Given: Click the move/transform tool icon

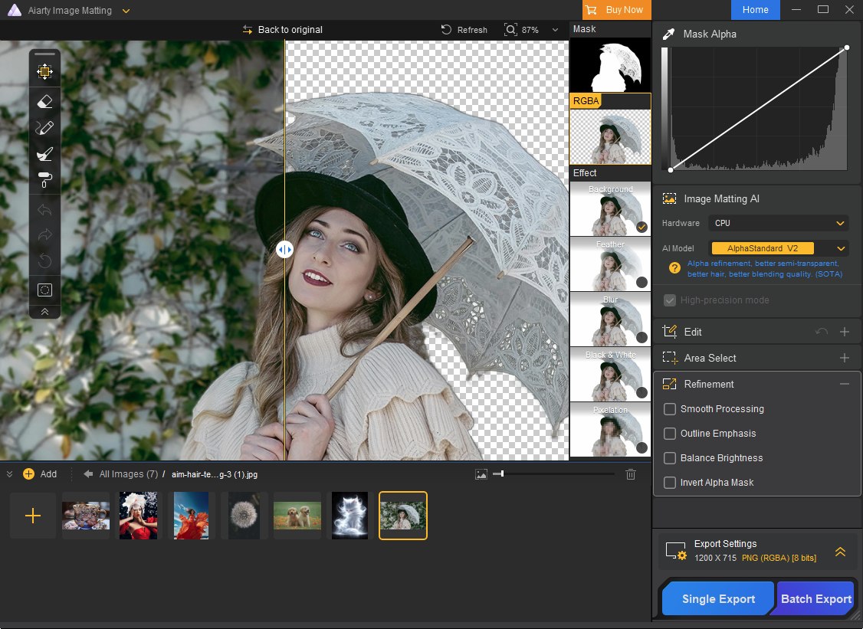Looking at the screenshot, I should coord(44,72).
